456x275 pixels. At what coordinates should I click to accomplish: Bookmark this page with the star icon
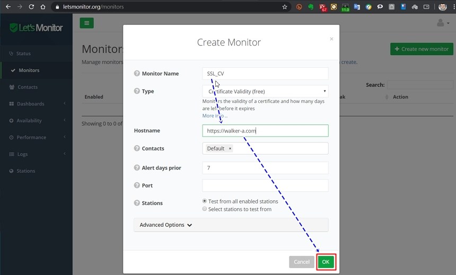tap(285, 7)
